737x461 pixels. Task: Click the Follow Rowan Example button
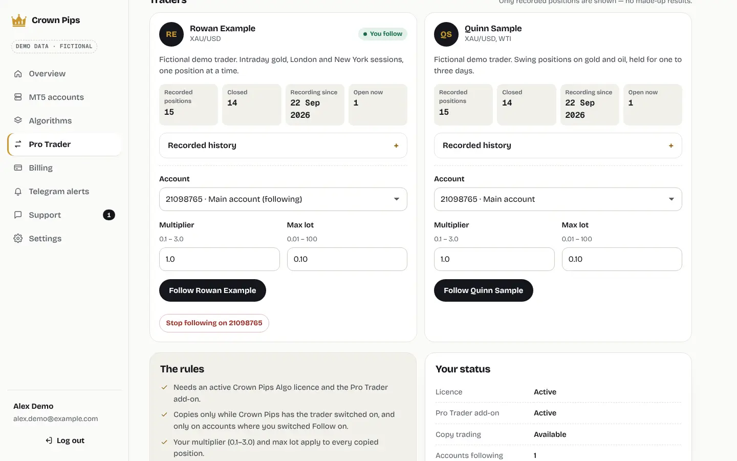(212, 290)
